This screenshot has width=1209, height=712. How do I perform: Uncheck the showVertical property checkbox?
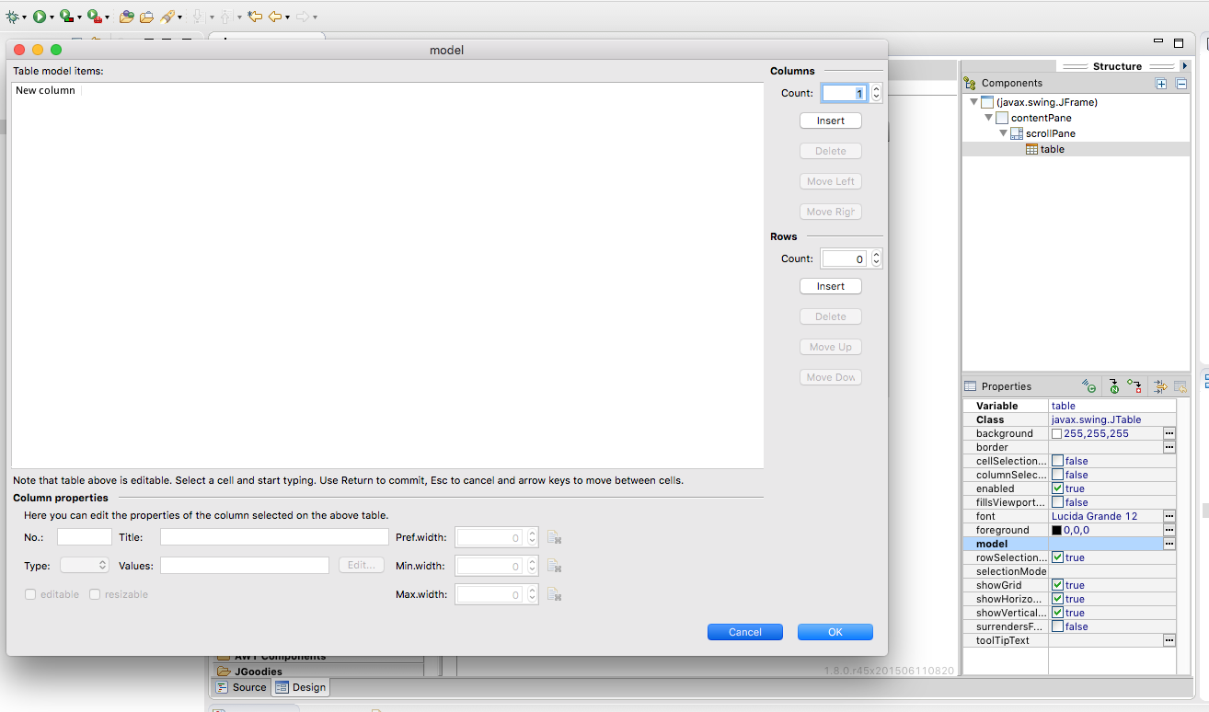tap(1057, 613)
